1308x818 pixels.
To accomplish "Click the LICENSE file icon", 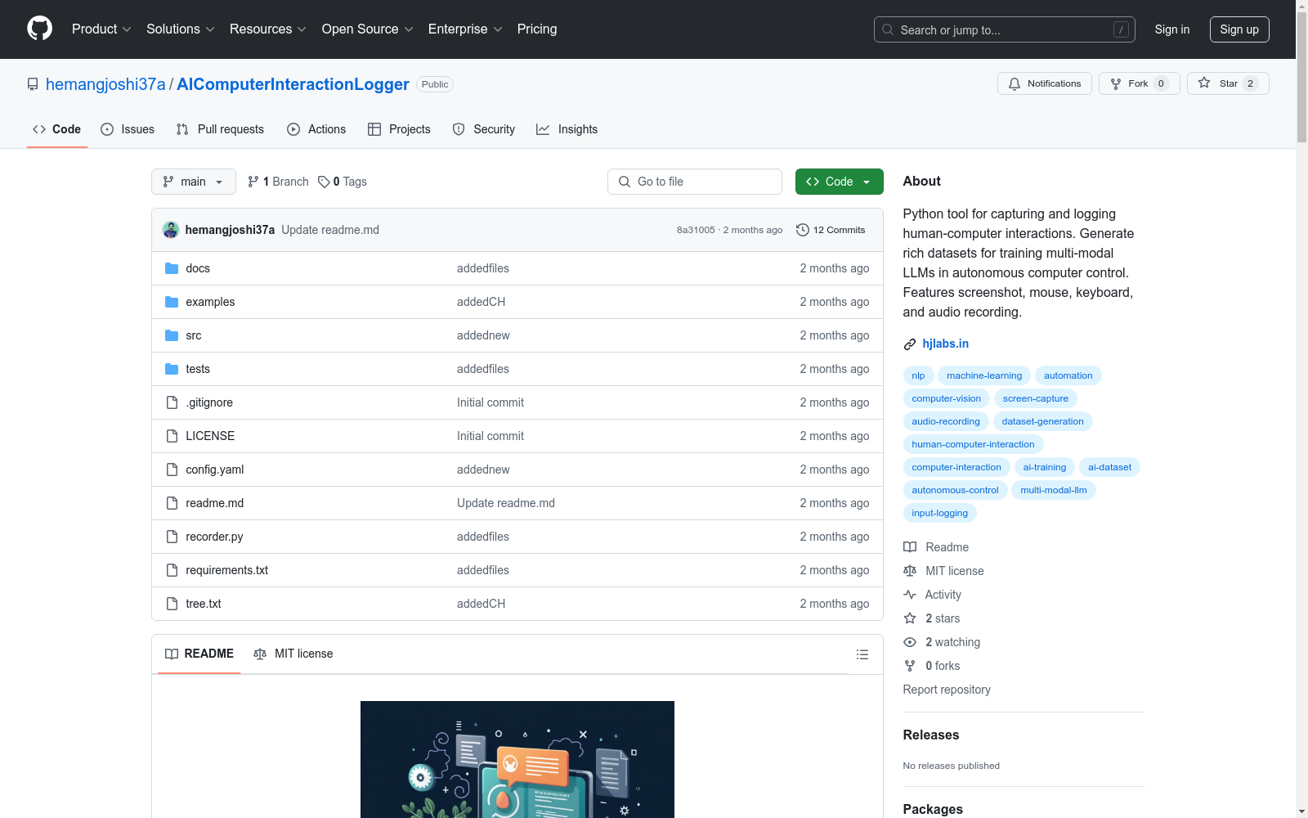I will pos(172,436).
